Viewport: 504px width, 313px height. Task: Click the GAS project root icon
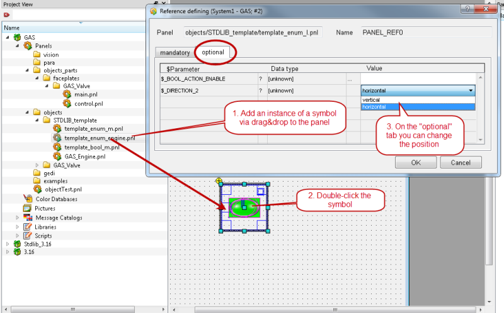pos(17,37)
